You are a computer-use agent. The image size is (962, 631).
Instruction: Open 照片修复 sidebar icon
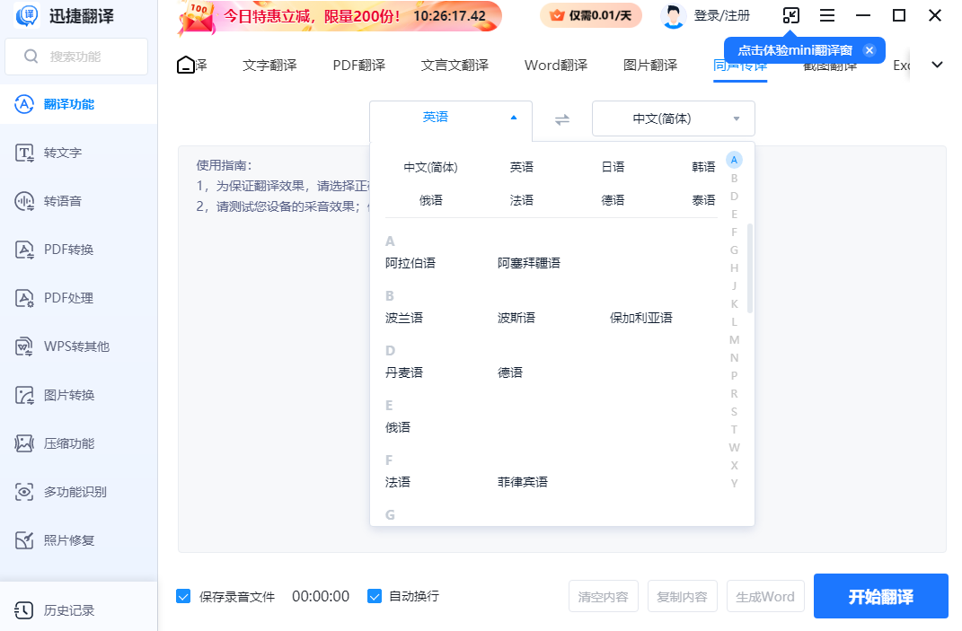[25, 540]
